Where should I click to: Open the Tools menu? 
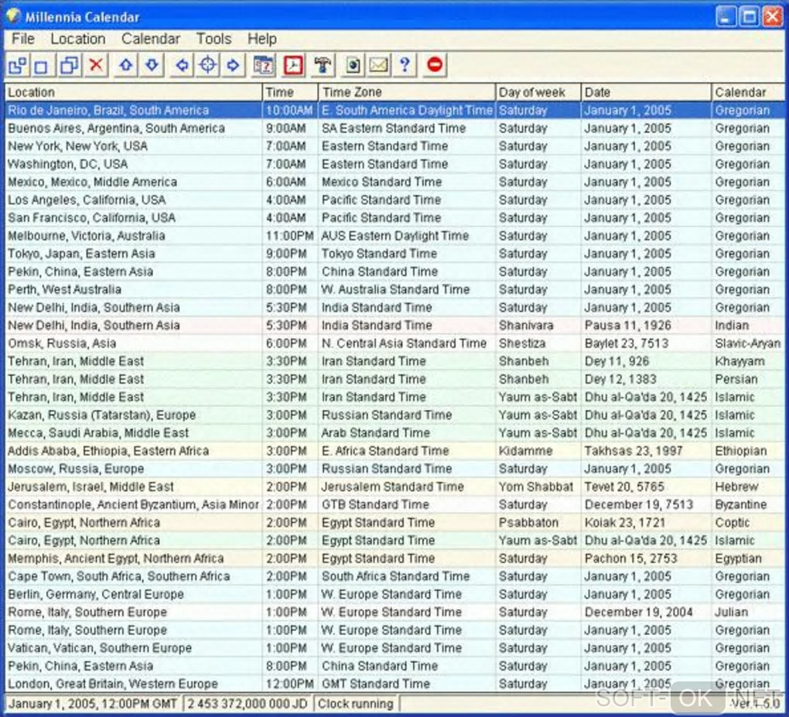(x=213, y=39)
